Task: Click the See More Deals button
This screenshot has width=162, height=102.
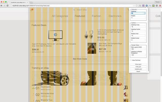Action: pos(80,59)
